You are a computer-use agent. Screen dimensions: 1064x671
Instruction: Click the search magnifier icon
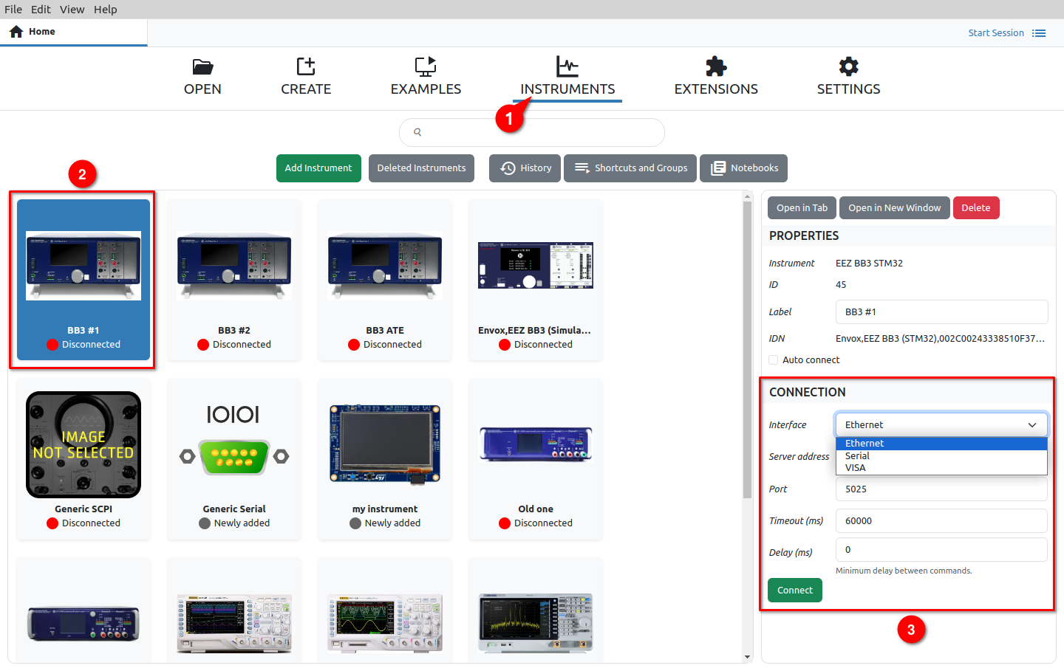(417, 132)
